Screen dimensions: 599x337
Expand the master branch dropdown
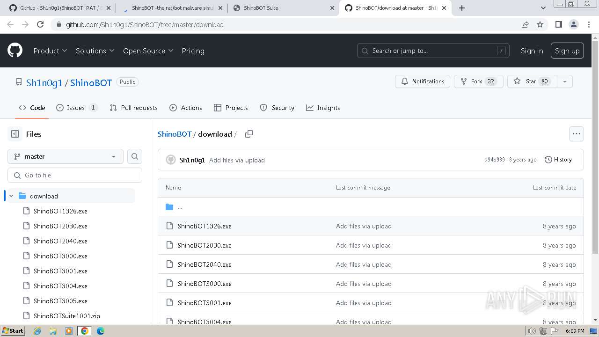(x=66, y=156)
